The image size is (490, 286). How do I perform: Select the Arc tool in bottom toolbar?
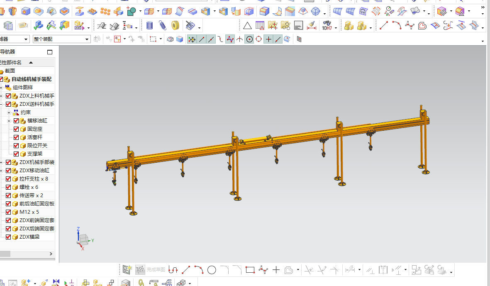point(199,270)
